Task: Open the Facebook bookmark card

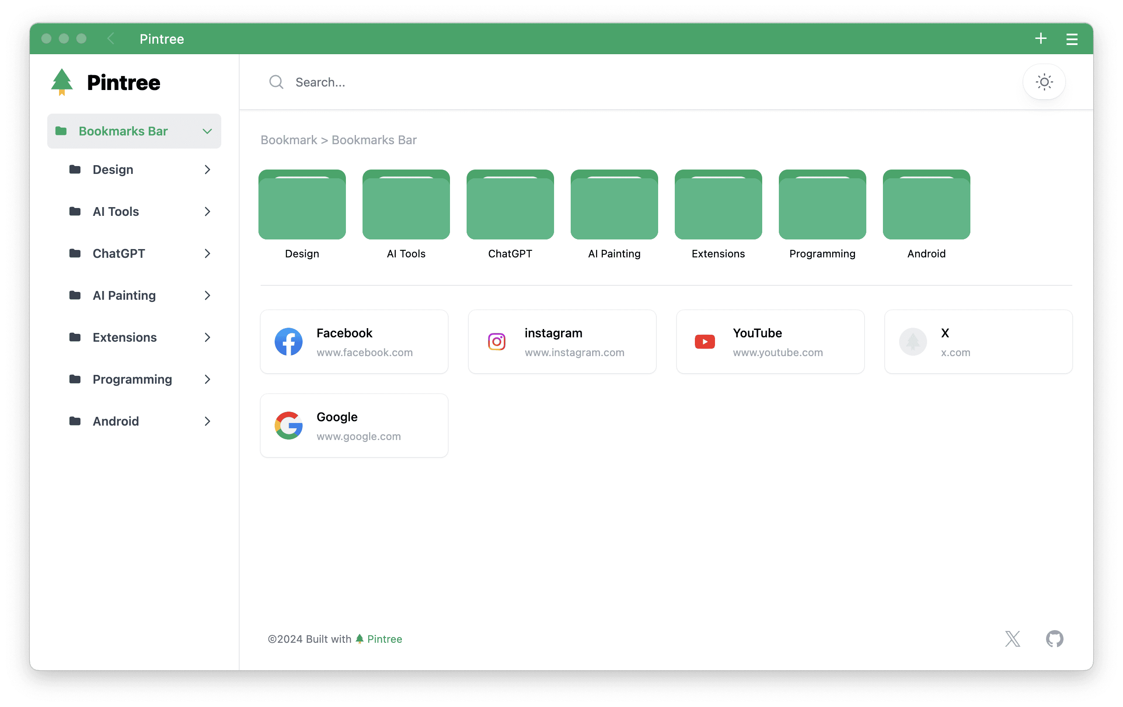Action: (x=354, y=342)
